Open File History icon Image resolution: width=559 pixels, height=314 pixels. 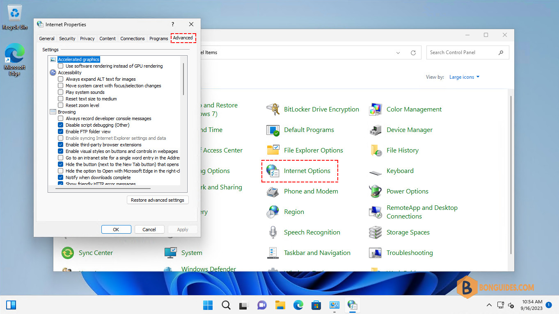[x=376, y=150]
